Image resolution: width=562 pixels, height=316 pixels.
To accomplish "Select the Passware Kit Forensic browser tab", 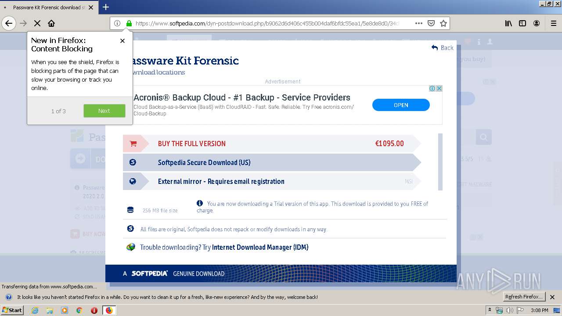I will 48,7.
